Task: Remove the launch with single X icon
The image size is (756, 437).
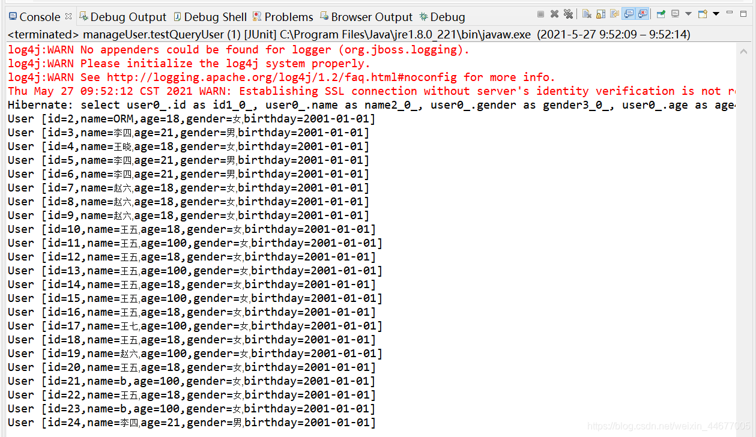Action: 554,14
